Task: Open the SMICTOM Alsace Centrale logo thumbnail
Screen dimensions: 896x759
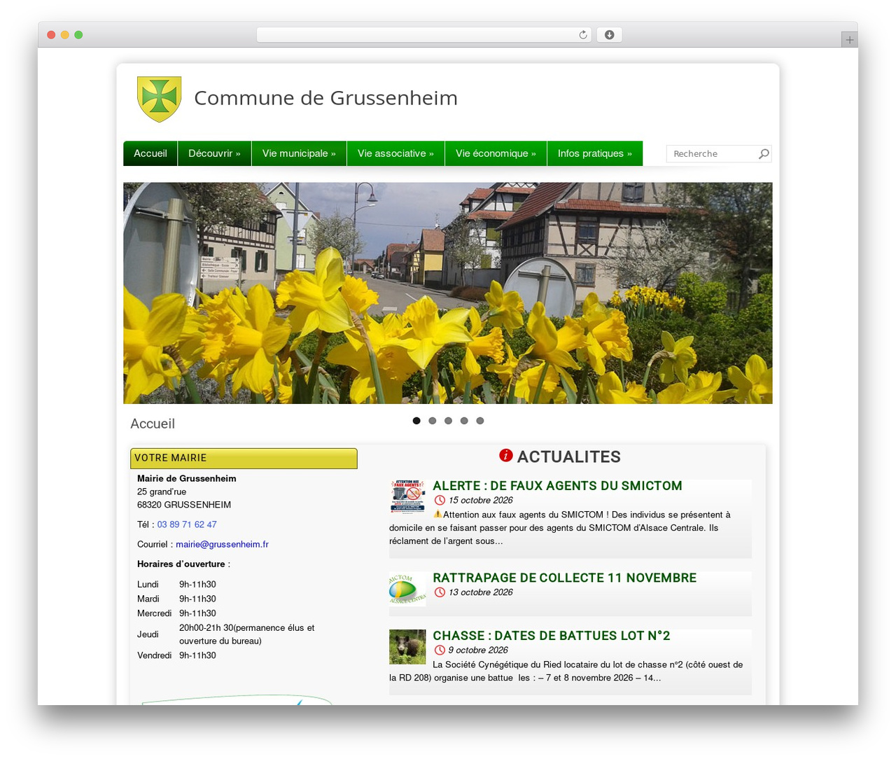Action: (407, 589)
